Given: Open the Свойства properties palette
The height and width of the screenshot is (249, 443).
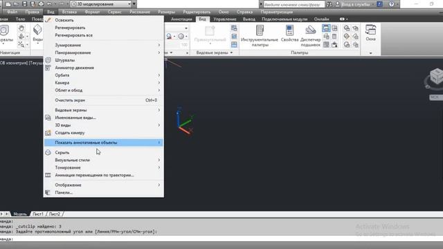Looking at the screenshot, I should coord(289,33).
